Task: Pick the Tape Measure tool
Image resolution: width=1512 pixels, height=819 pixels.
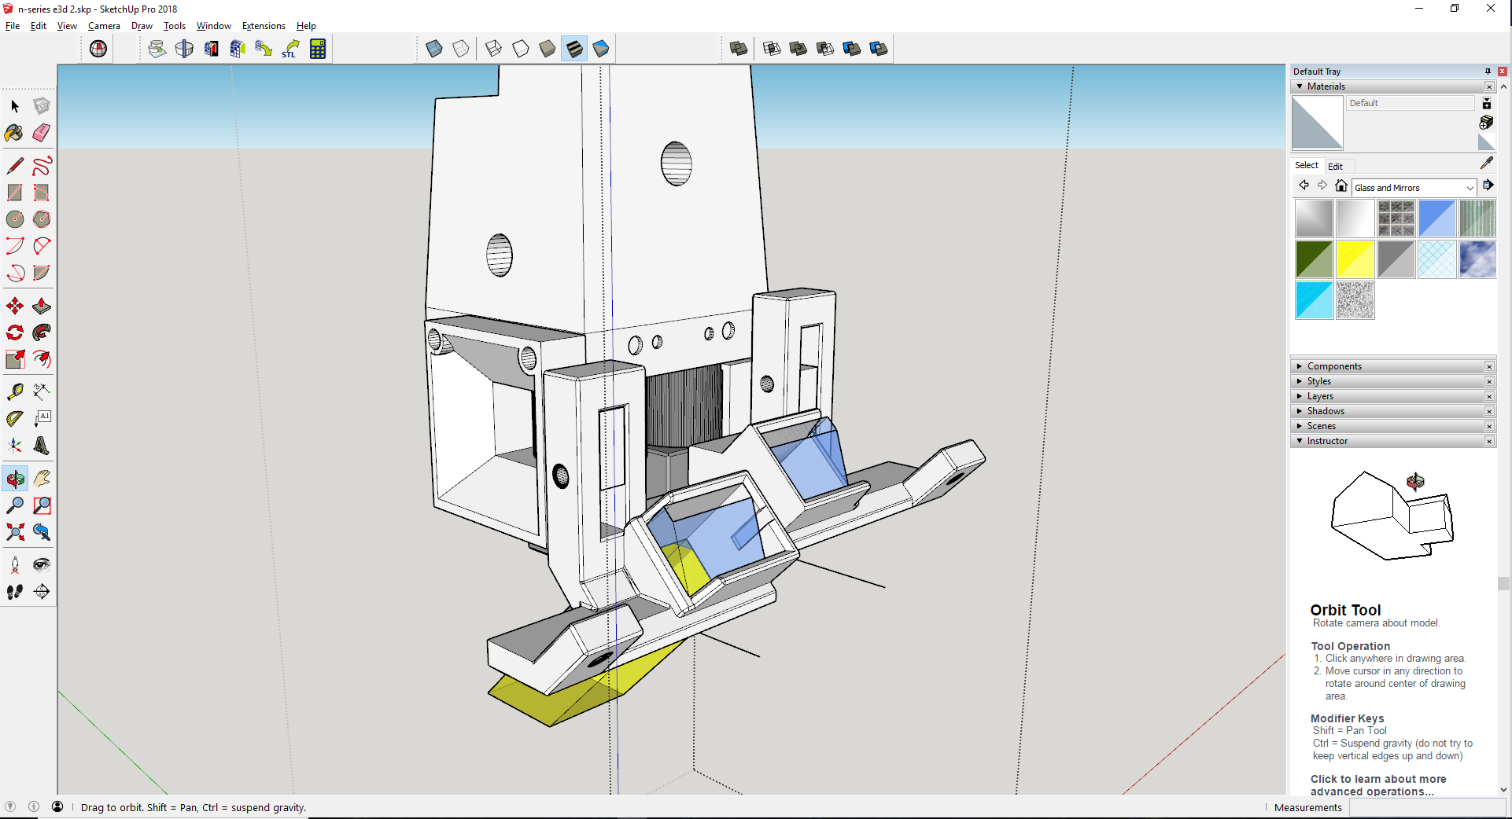Action: [15, 391]
